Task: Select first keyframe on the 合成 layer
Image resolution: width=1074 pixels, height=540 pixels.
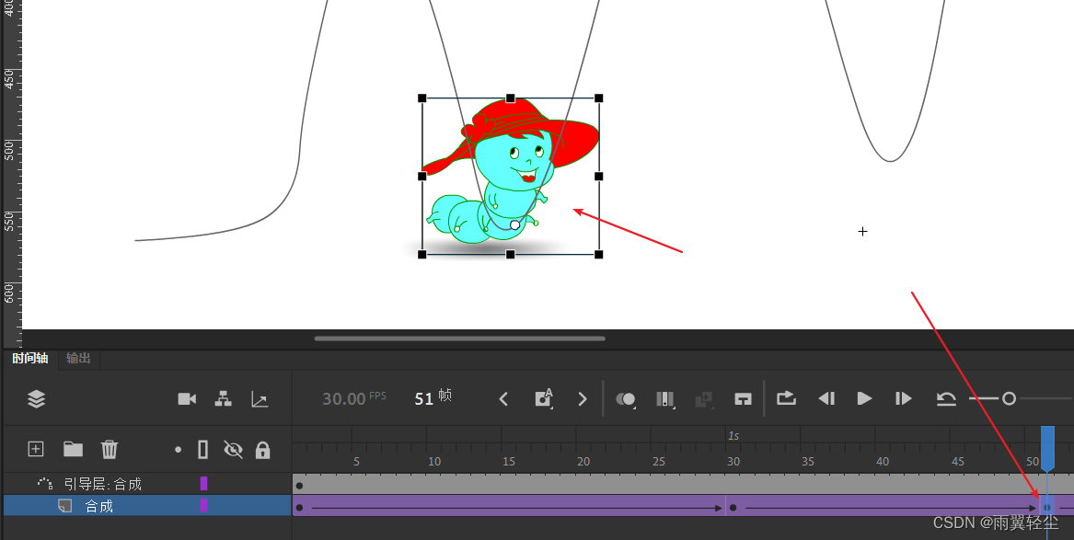Action: pyautogui.click(x=299, y=508)
